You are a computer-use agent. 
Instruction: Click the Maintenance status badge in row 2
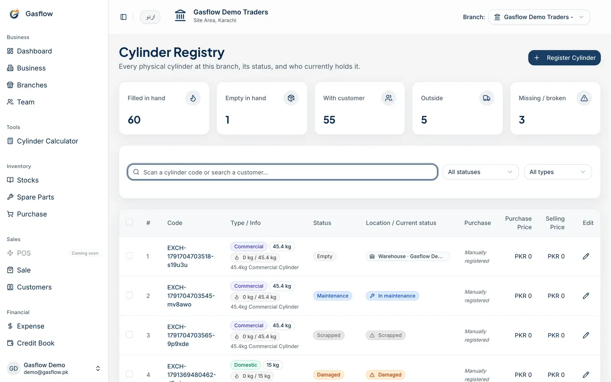tap(333, 296)
